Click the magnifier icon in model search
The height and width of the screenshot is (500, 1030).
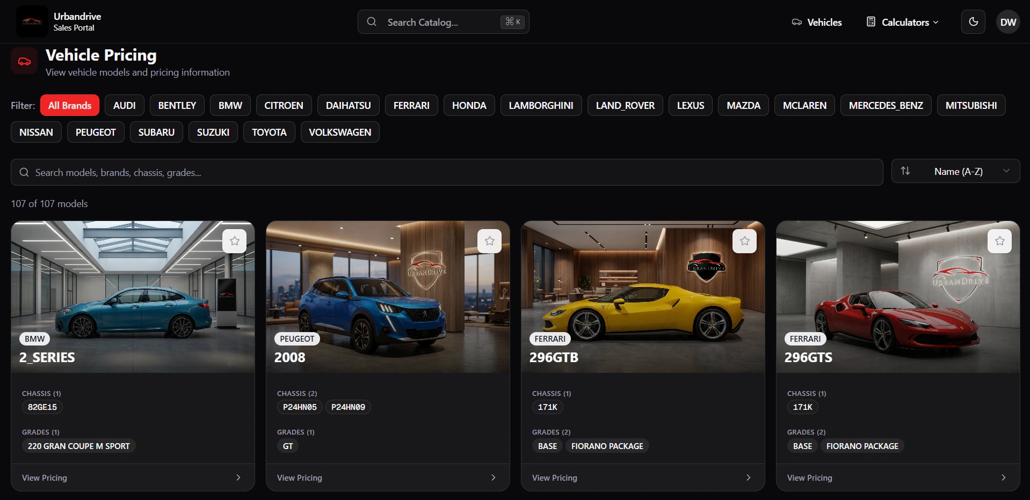point(24,172)
